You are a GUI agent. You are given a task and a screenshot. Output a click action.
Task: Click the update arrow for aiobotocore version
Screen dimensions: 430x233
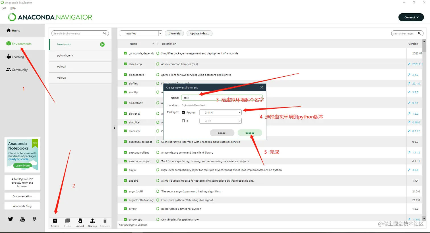pyautogui.click(x=409, y=75)
